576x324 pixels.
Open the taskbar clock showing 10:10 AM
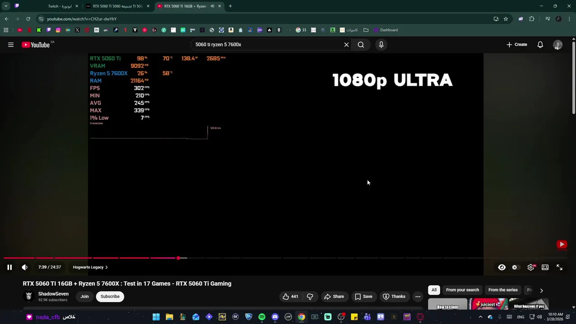pyautogui.click(x=556, y=317)
